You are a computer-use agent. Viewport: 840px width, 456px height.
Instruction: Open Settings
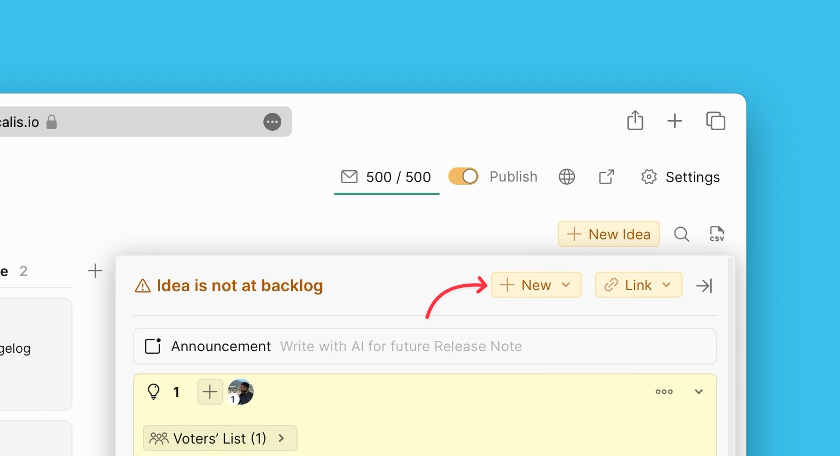click(680, 177)
